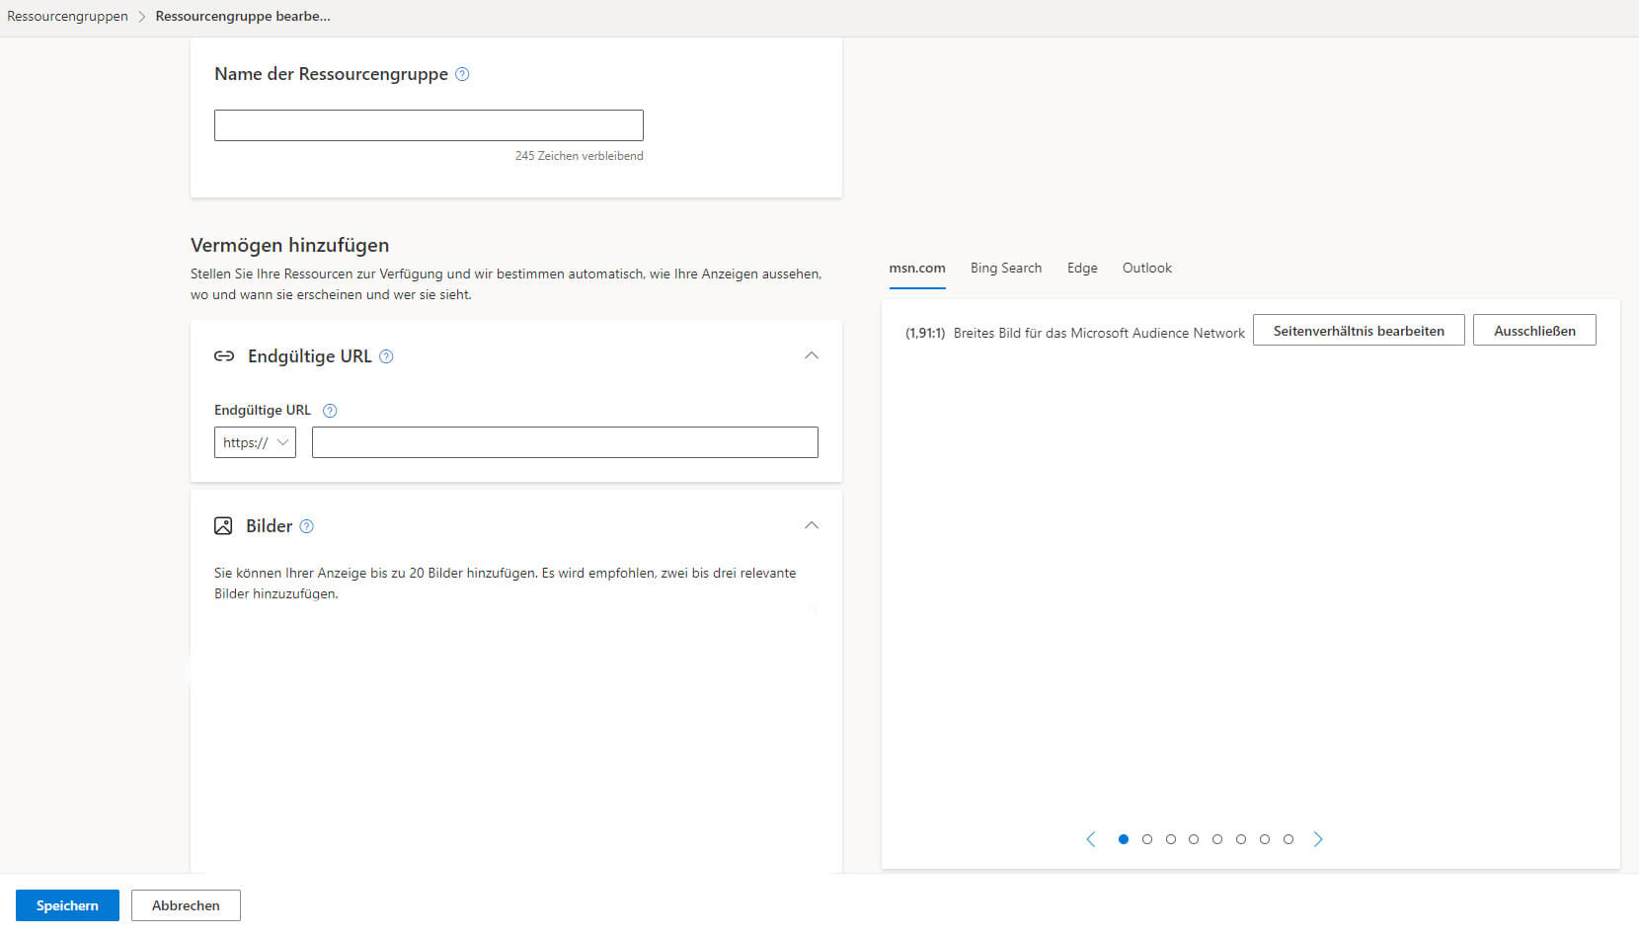Screen dimensions: 1639x936
Task: Go to previous preview using the left arrow
Action: (1090, 838)
